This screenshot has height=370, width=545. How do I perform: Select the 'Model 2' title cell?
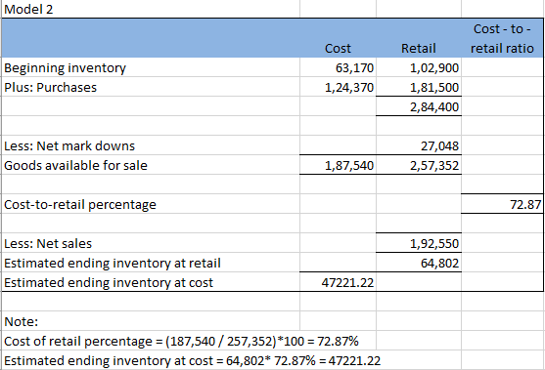click(x=151, y=9)
